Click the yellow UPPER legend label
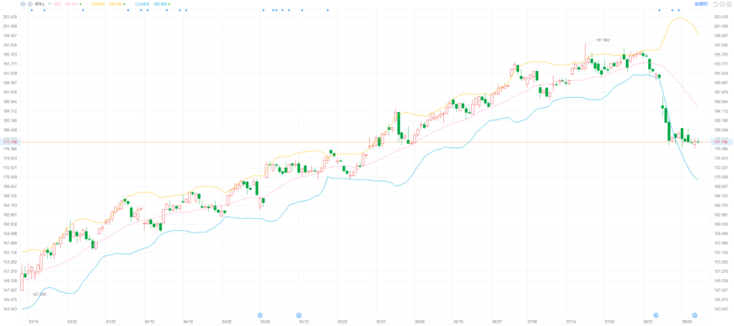The height and width of the screenshot is (326, 734). (x=98, y=3)
